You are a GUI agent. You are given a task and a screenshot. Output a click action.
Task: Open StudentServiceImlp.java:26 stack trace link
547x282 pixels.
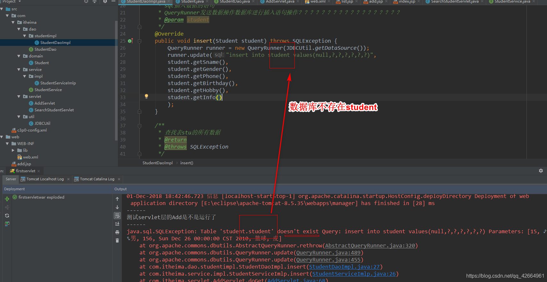[354, 274]
